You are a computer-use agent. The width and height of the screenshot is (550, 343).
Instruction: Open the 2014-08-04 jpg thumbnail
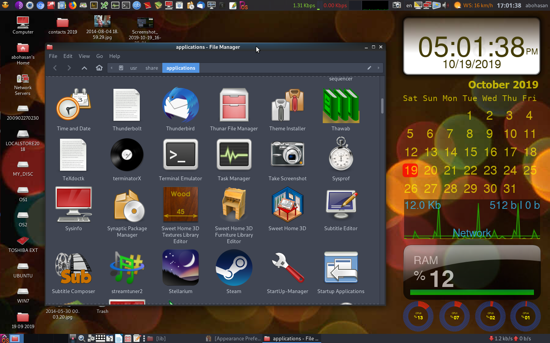coord(102,21)
